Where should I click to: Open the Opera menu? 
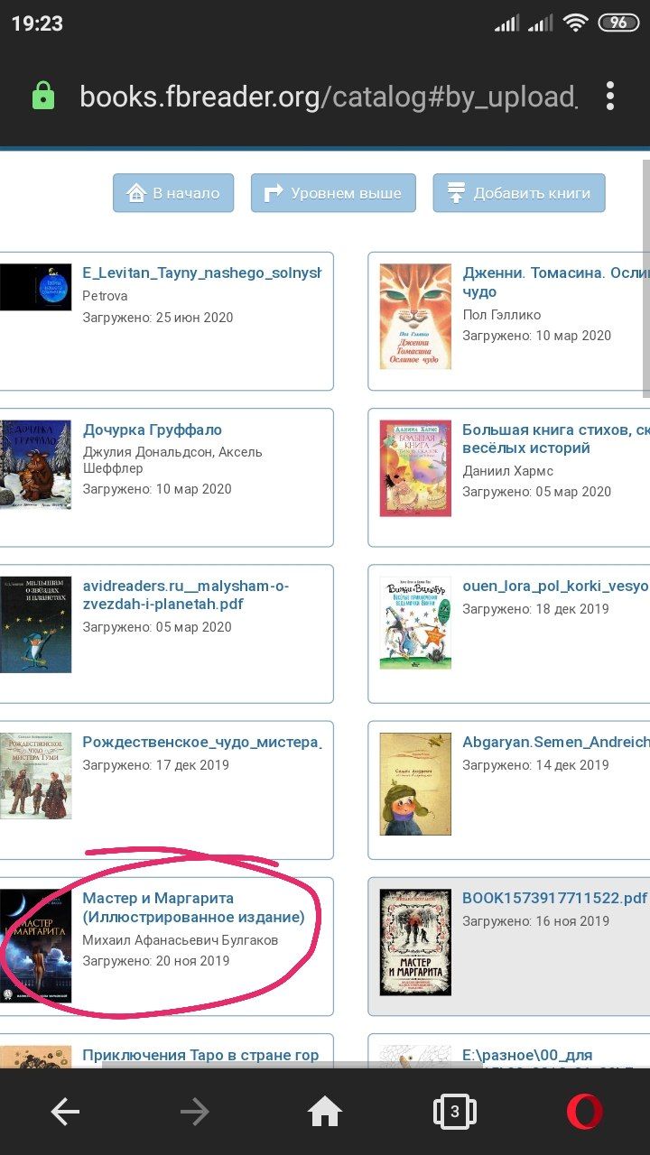[x=585, y=1112]
